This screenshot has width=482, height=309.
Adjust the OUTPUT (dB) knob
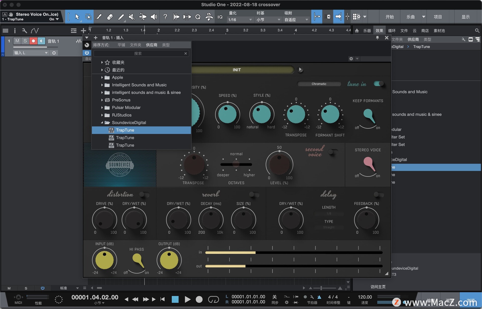pos(169,260)
